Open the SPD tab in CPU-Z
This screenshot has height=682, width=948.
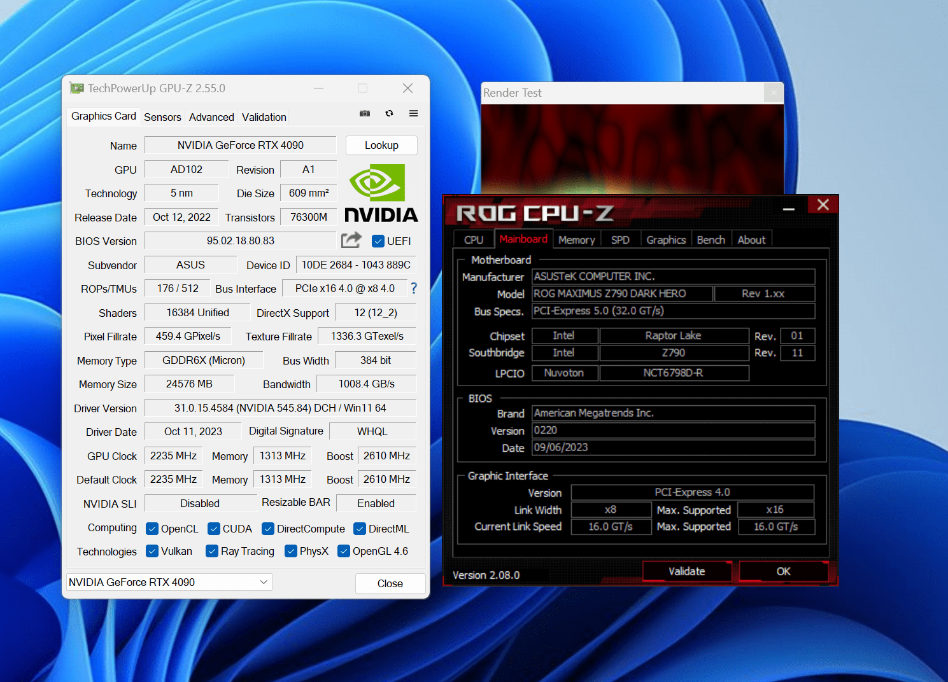pyautogui.click(x=620, y=240)
